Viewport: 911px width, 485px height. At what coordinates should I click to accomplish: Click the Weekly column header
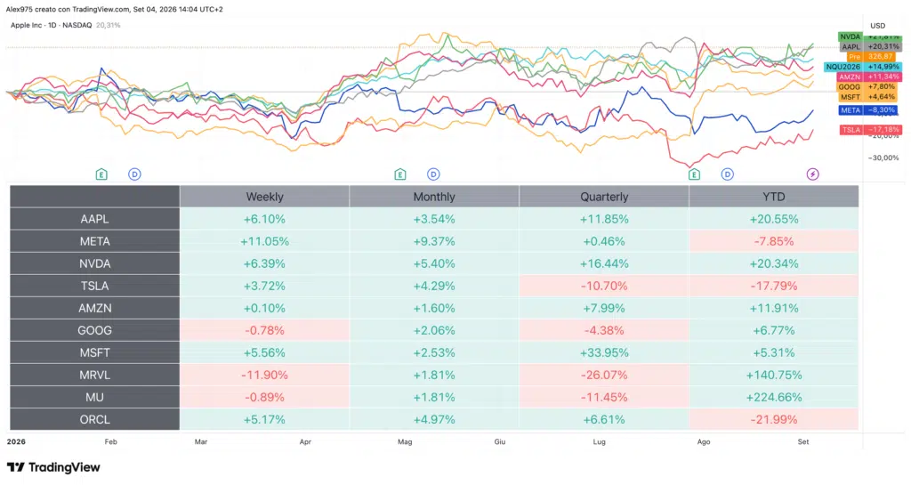[264, 197]
